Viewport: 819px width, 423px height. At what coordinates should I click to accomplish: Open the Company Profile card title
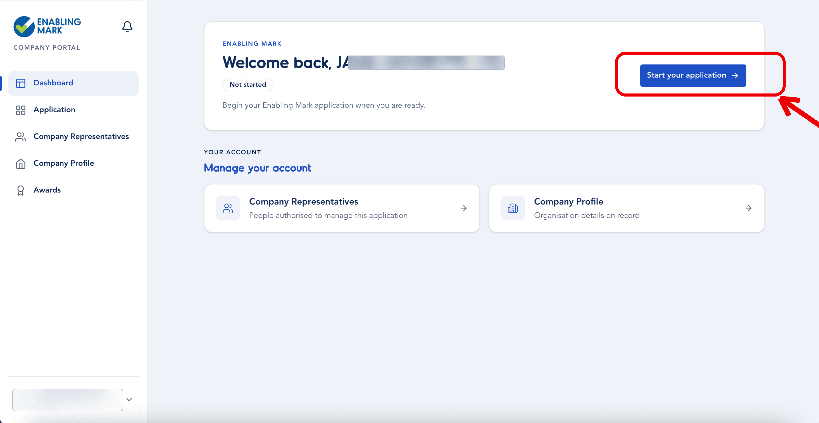(x=568, y=202)
